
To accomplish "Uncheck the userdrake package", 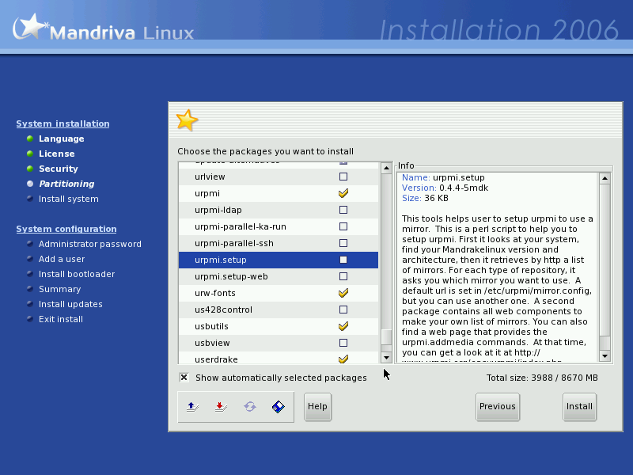I will [343, 359].
